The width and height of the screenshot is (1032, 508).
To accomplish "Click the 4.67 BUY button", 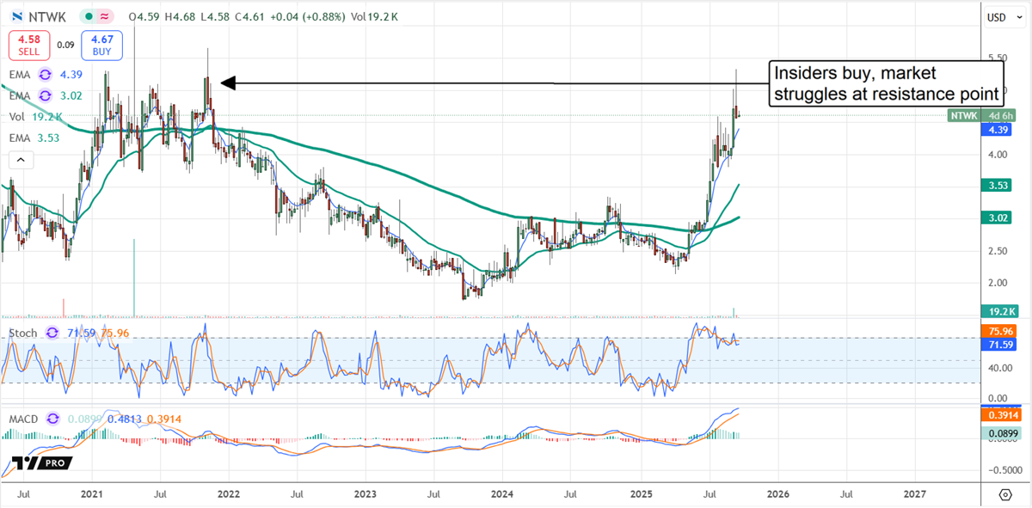I will pyautogui.click(x=101, y=45).
